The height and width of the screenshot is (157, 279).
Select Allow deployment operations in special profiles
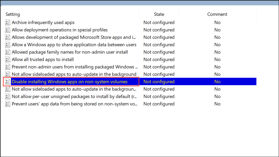pyautogui.click(x=60, y=30)
